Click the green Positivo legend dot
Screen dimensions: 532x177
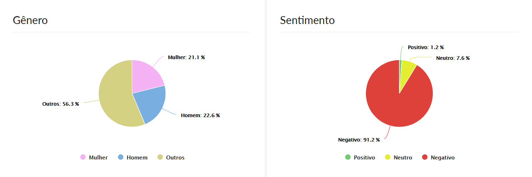pos(348,157)
